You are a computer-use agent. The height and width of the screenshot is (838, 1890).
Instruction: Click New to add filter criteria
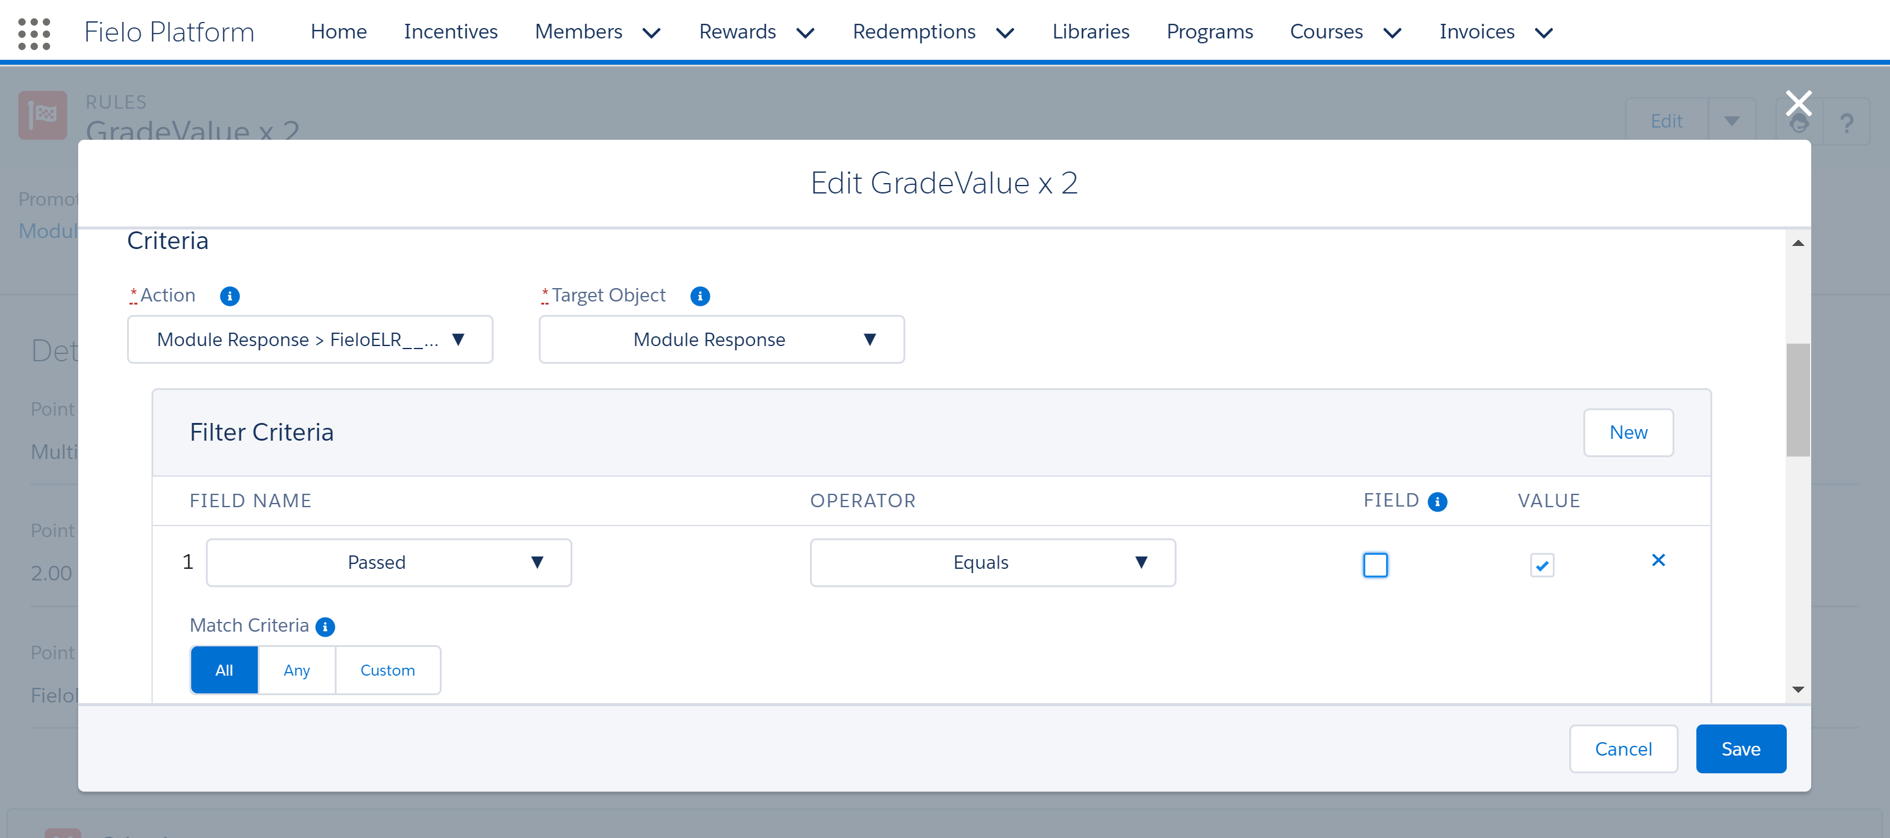coord(1628,433)
